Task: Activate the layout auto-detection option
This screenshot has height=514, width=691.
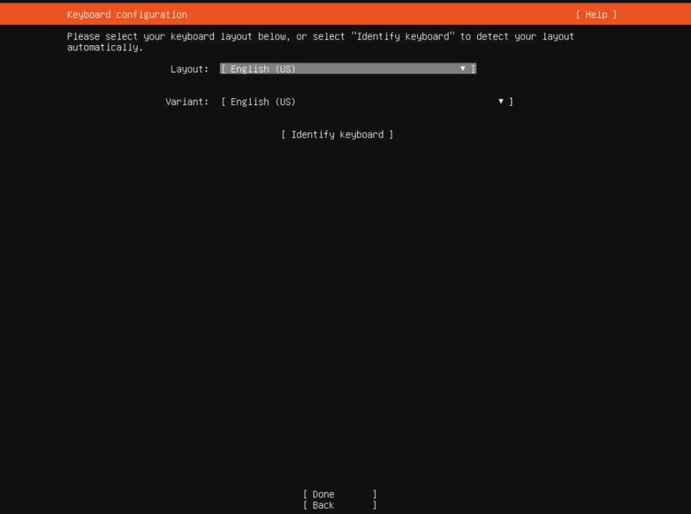Action: click(x=337, y=134)
